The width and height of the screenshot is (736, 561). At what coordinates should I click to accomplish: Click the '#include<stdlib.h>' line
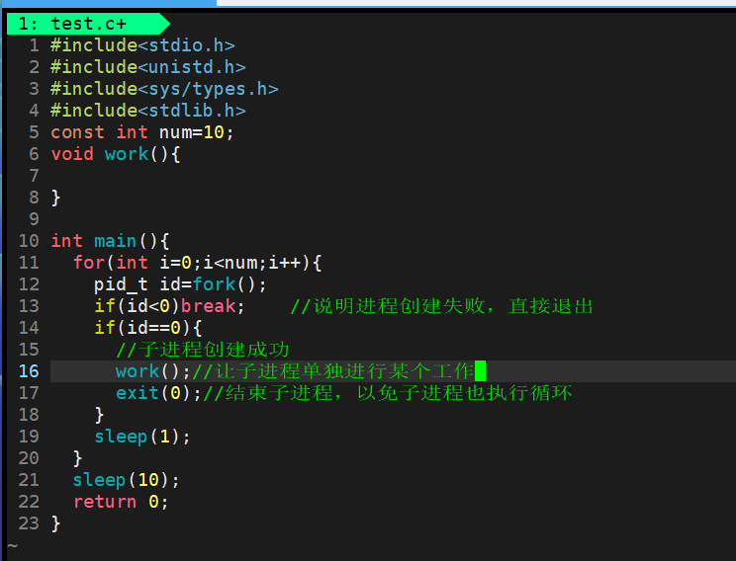(148, 111)
